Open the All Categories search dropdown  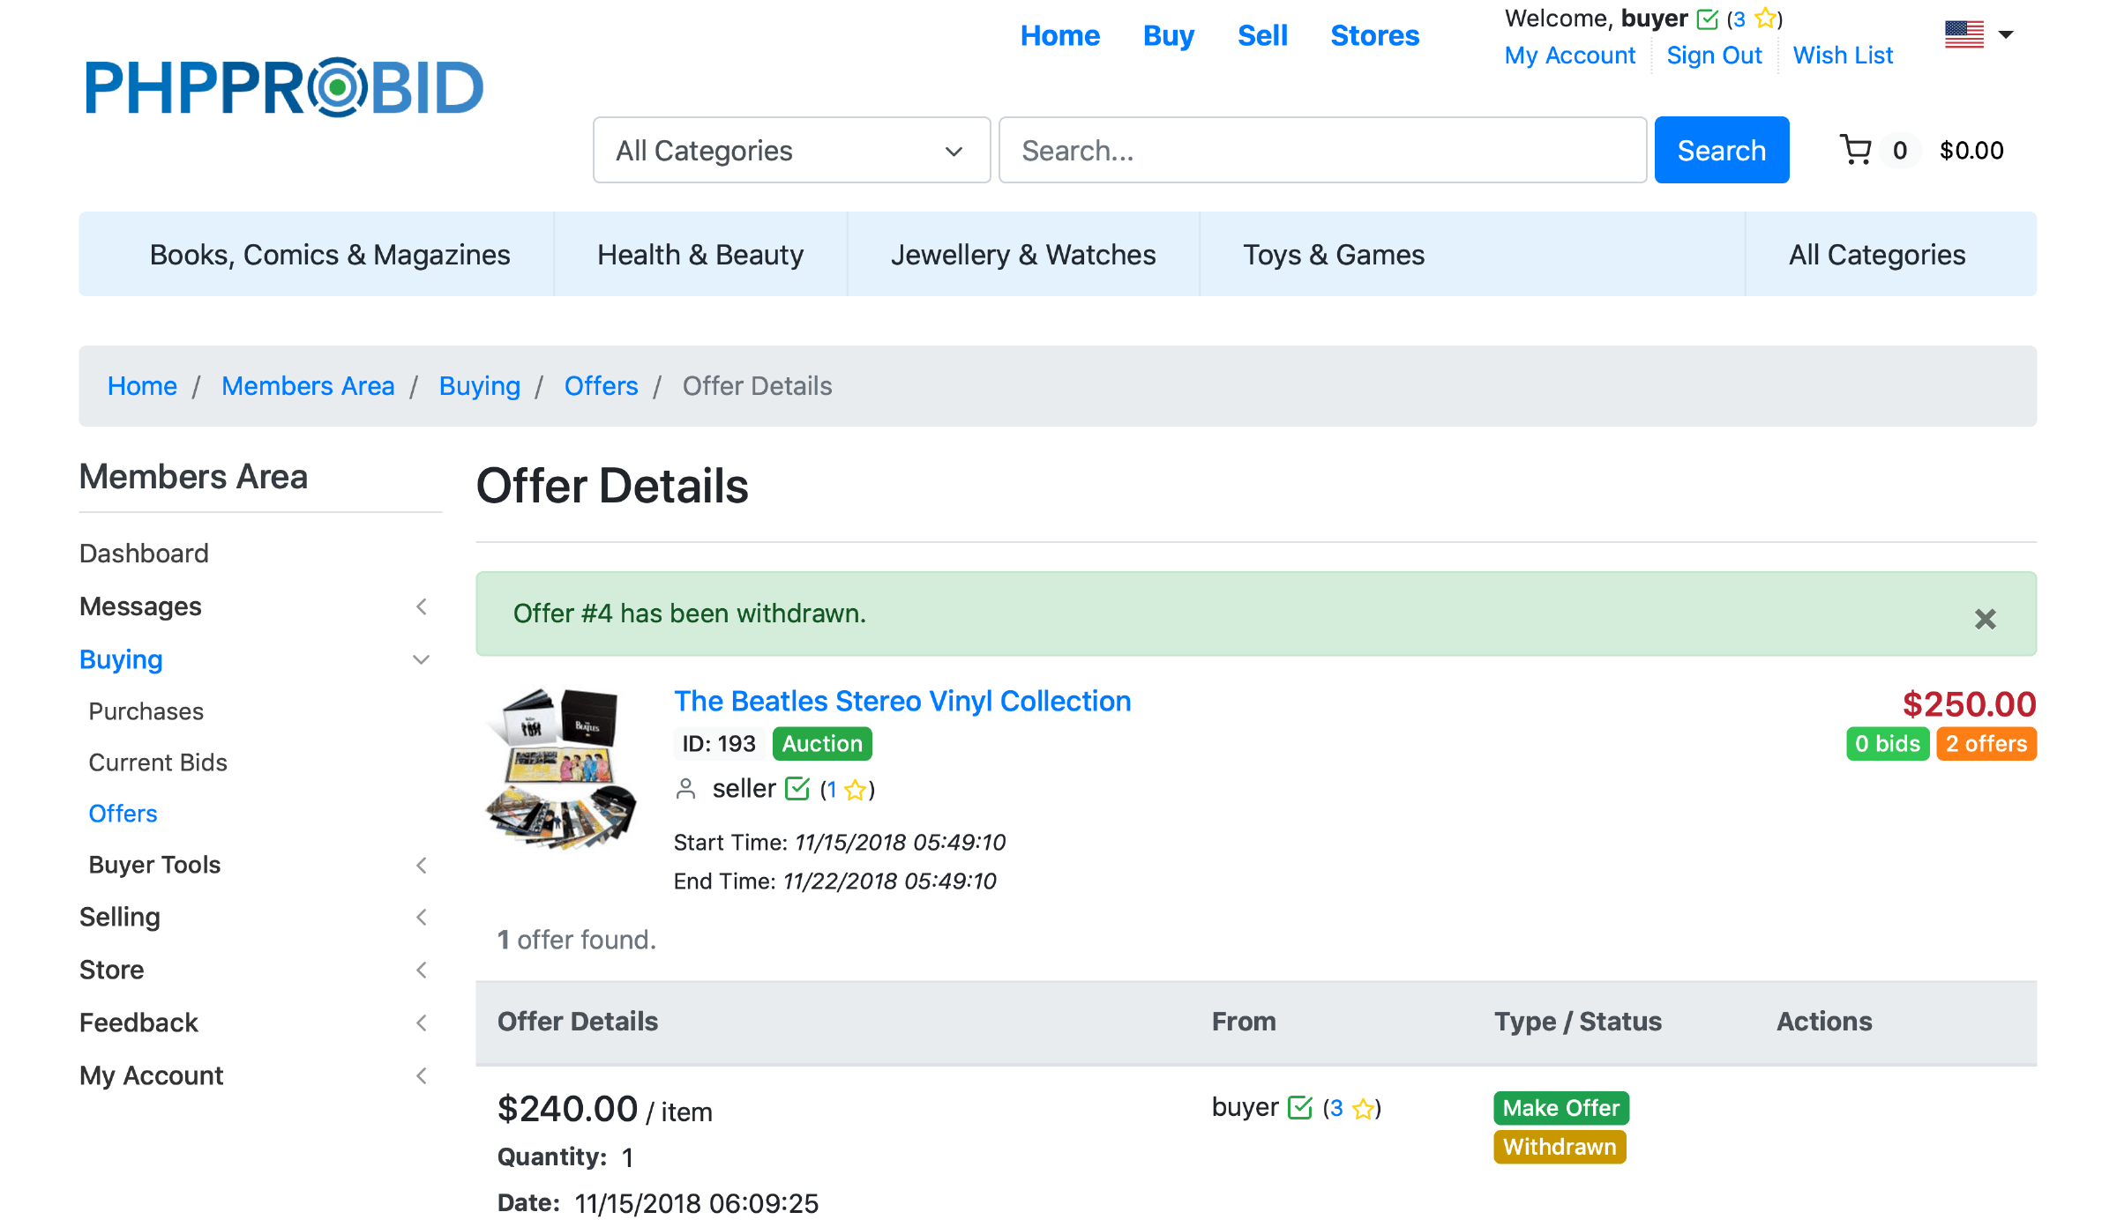pos(791,151)
